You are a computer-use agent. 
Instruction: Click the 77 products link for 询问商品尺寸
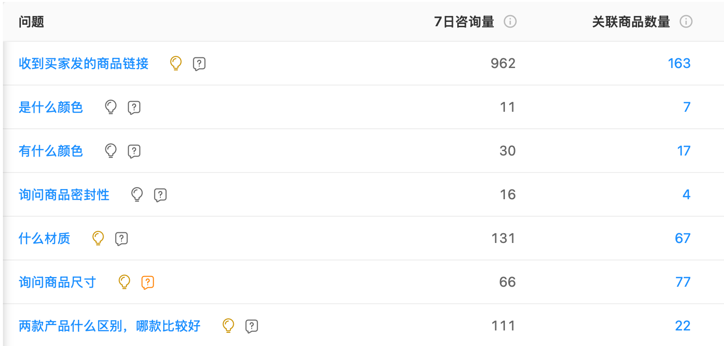[x=683, y=282]
